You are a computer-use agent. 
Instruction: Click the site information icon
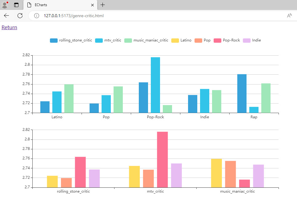coord(37,16)
